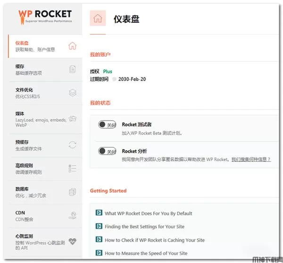Click the image icon in 媒体 row

coord(73,119)
